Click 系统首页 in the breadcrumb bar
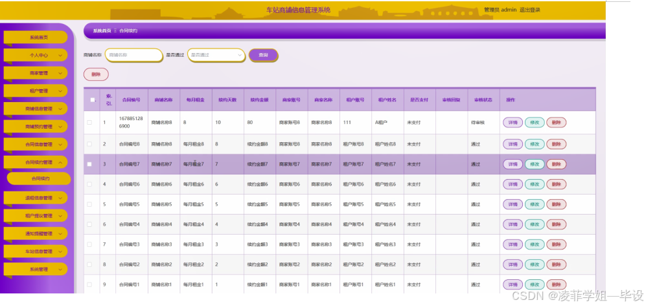This screenshot has height=307, width=646. [102, 31]
